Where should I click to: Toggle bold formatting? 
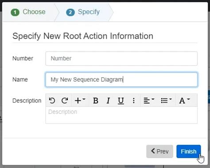[x=96, y=100]
